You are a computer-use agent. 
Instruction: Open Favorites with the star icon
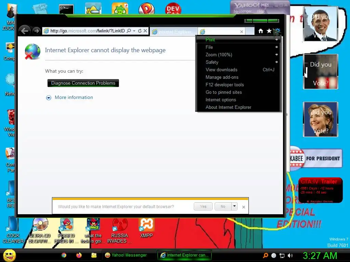coord(269,31)
